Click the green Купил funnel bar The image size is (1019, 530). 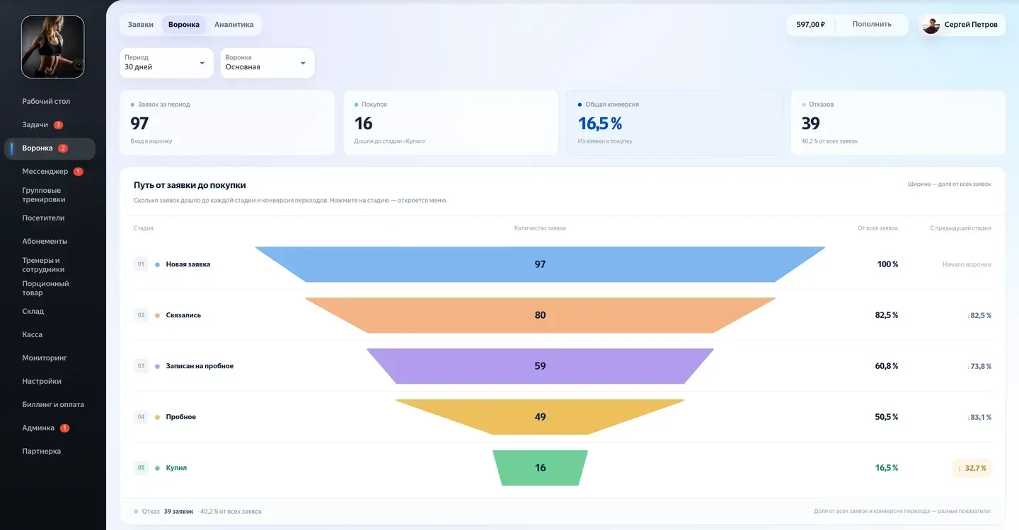pyautogui.click(x=540, y=468)
